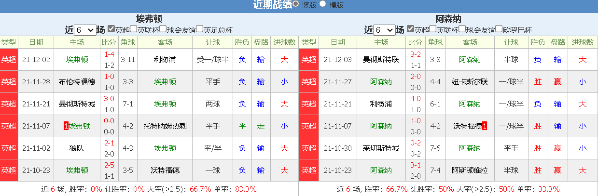
Task: Toggle 英超 checkbox under 阿森纳
Action: tap(410, 29)
